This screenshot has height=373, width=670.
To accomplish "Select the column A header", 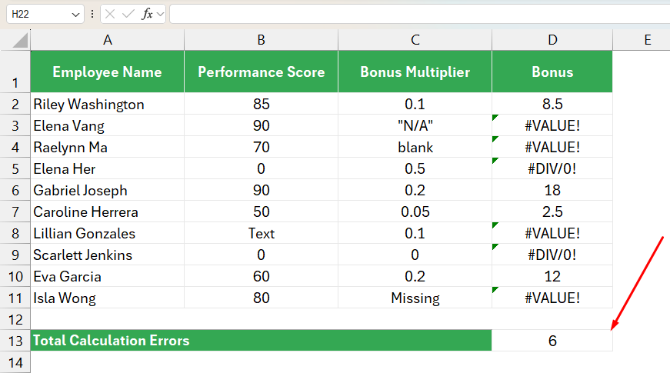I will (107, 40).
